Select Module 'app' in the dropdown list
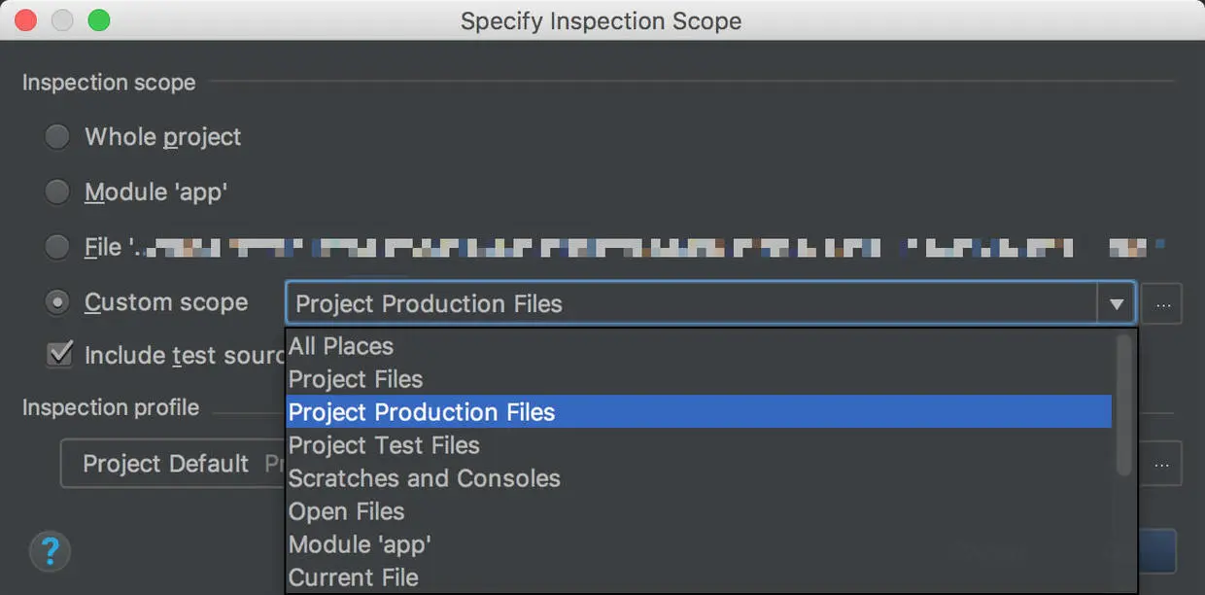The image size is (1205, 595). tap(360, 544)
